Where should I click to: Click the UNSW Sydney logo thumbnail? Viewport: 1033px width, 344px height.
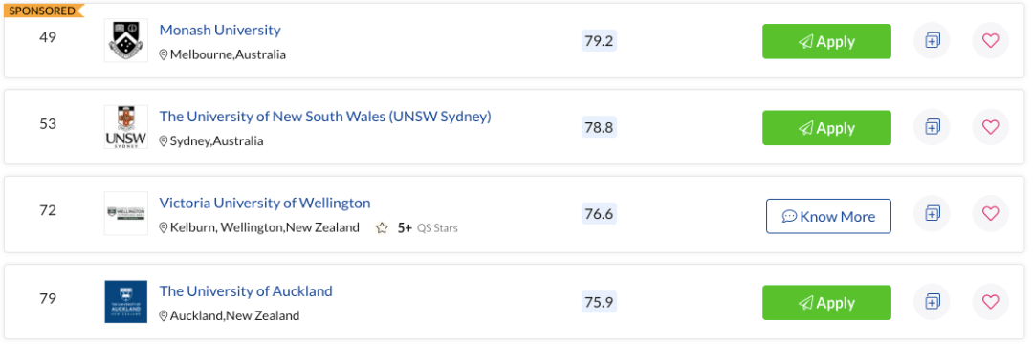[126, 127]
